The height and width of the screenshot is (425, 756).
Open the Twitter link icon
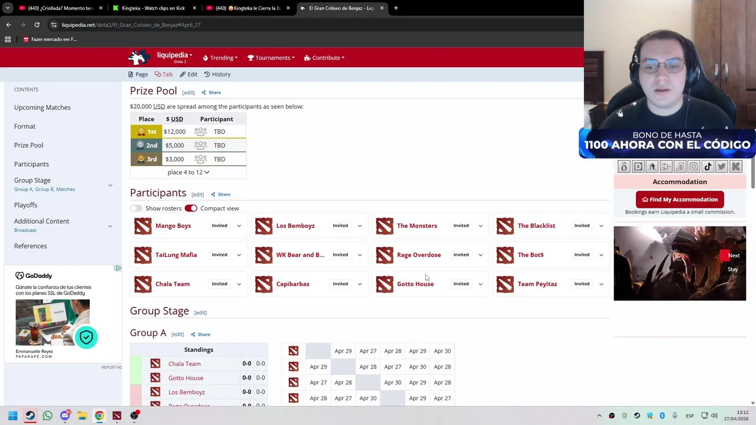(x=722, y=167)
